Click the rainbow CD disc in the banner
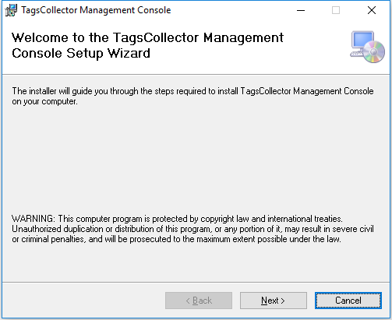Screen dimensions: 392x320 [374, 52]
